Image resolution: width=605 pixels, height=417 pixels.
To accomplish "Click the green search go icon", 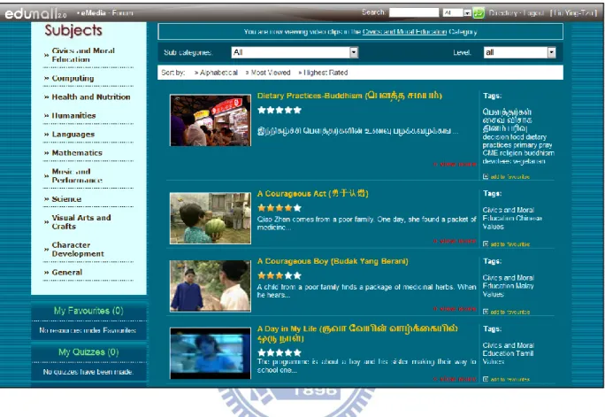I will coord(479,12).
